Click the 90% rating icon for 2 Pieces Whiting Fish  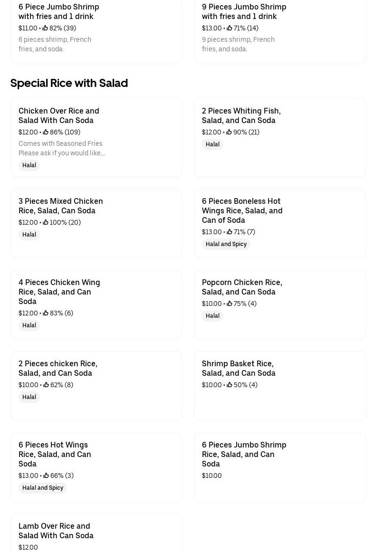229,132
